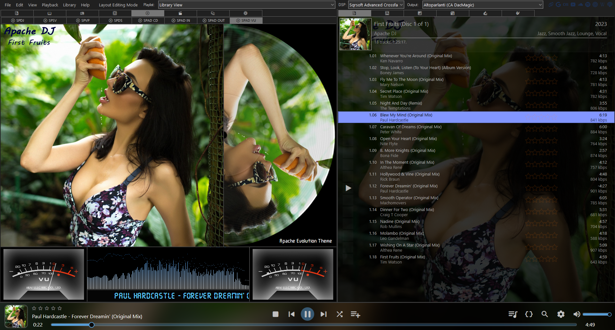
Task: Stop playback with the stop button
Action: (275, 314)
